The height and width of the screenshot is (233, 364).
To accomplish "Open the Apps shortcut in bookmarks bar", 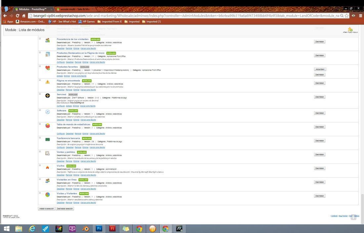I will pyautogui.click(x=8, y=21).
